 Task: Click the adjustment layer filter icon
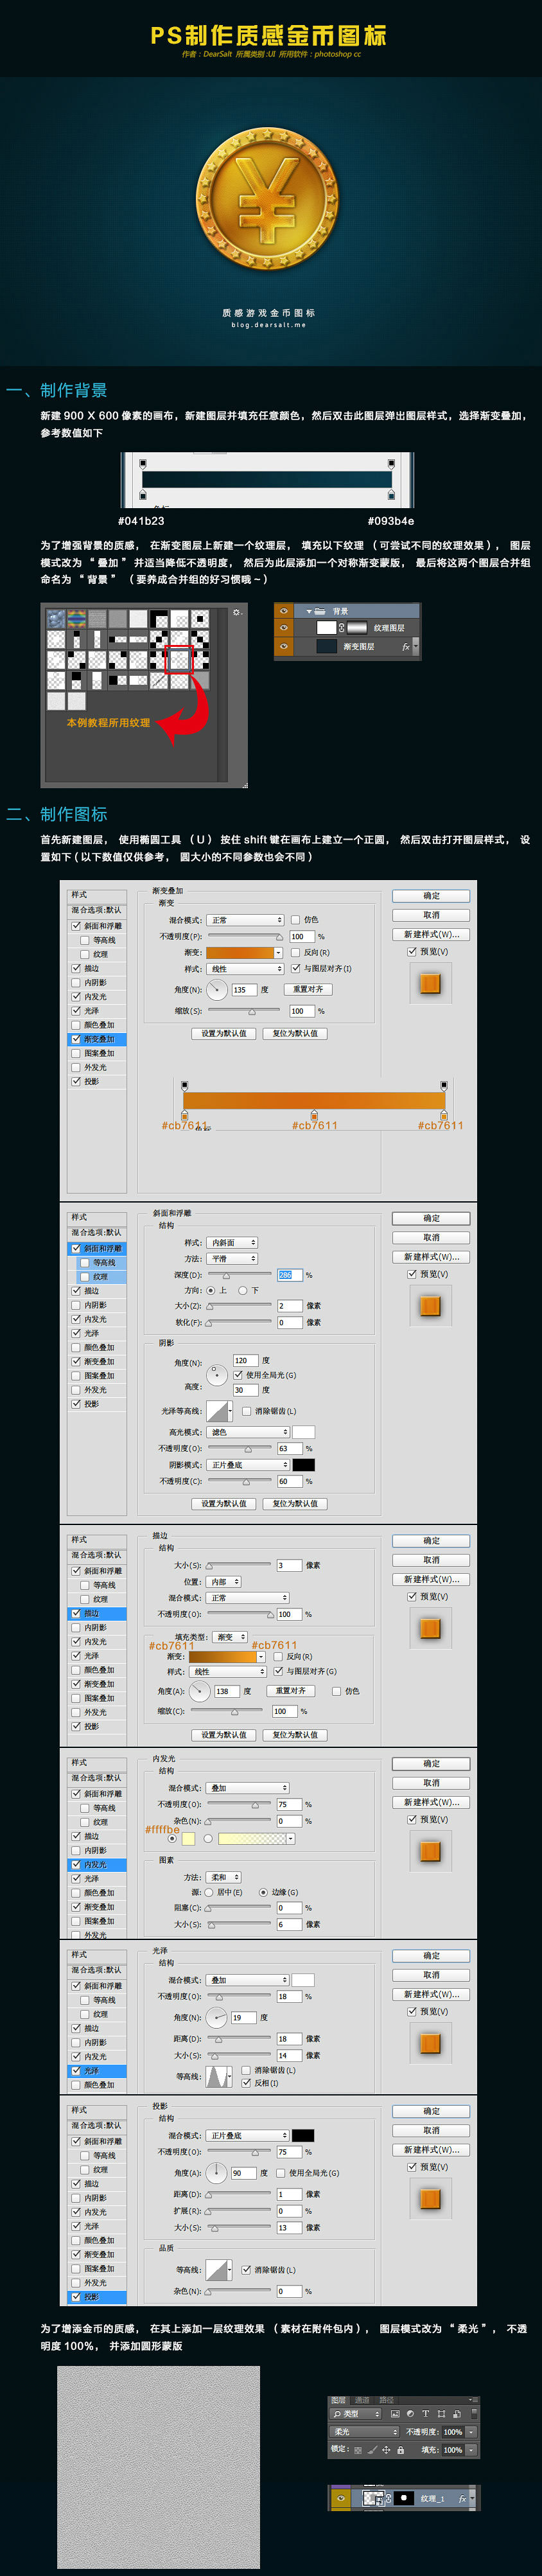[x=411, y=2414]
